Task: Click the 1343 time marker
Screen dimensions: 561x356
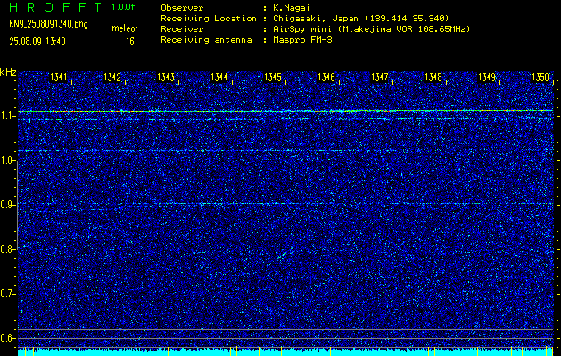Action: point(166,77)
